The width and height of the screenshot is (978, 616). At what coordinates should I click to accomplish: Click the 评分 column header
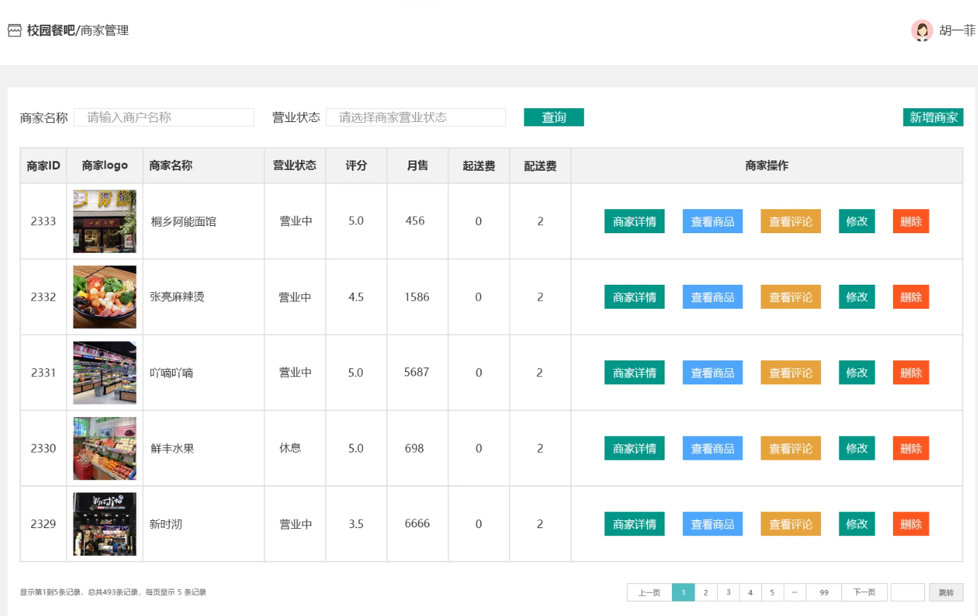pos(356,166)
